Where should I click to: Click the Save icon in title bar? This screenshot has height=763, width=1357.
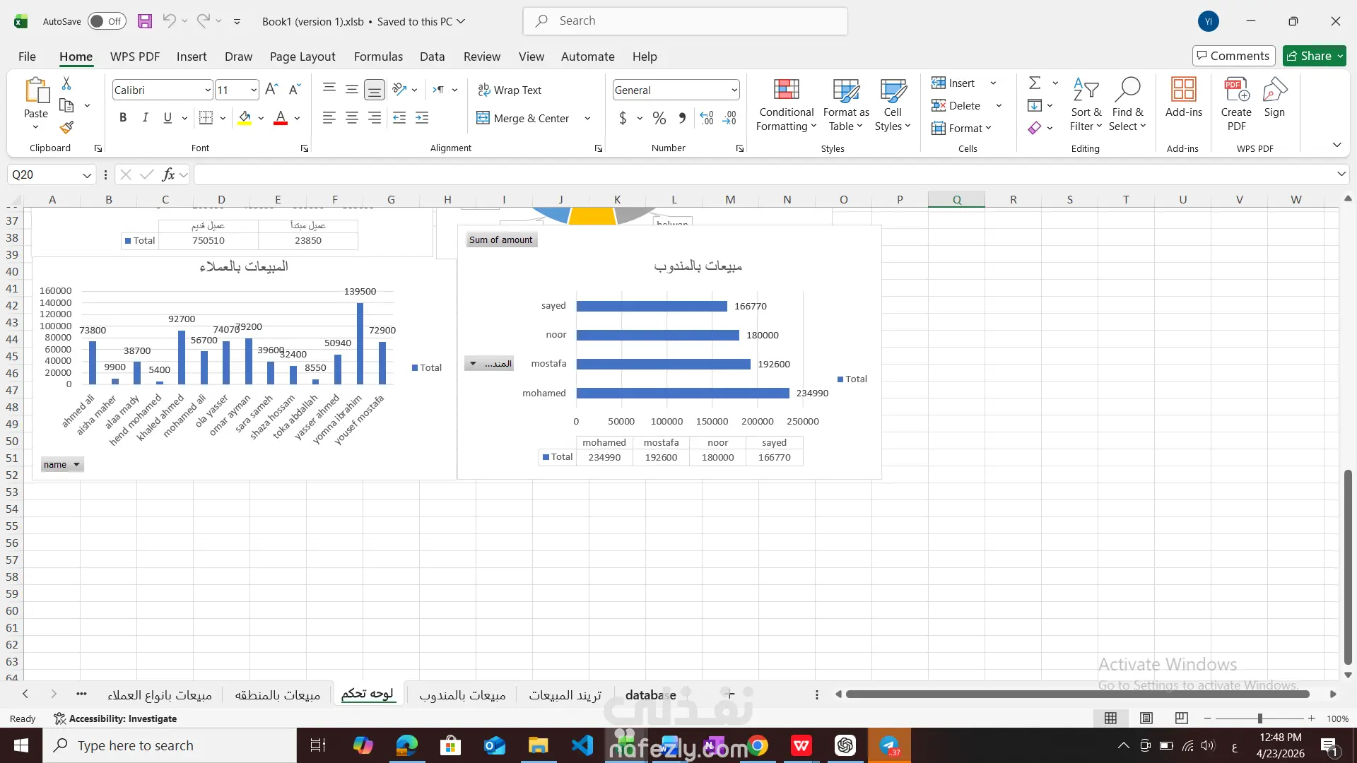tap(145, 21)
